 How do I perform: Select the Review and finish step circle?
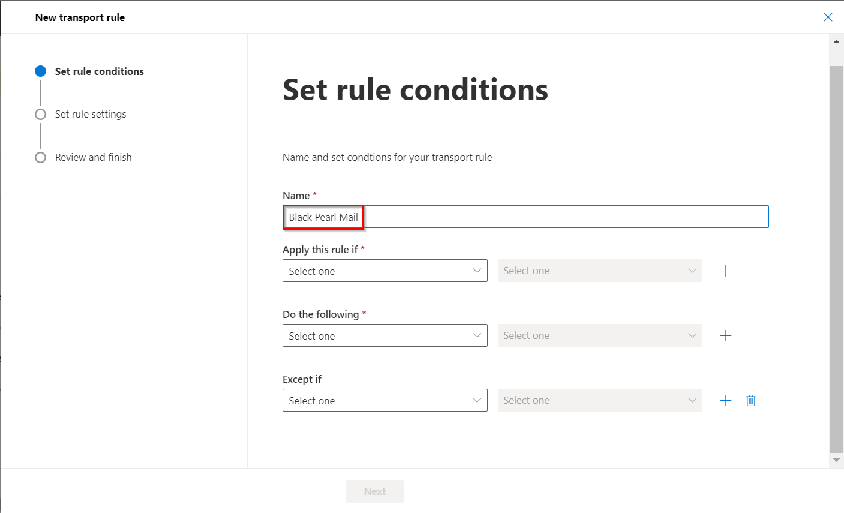click(41, 157)
